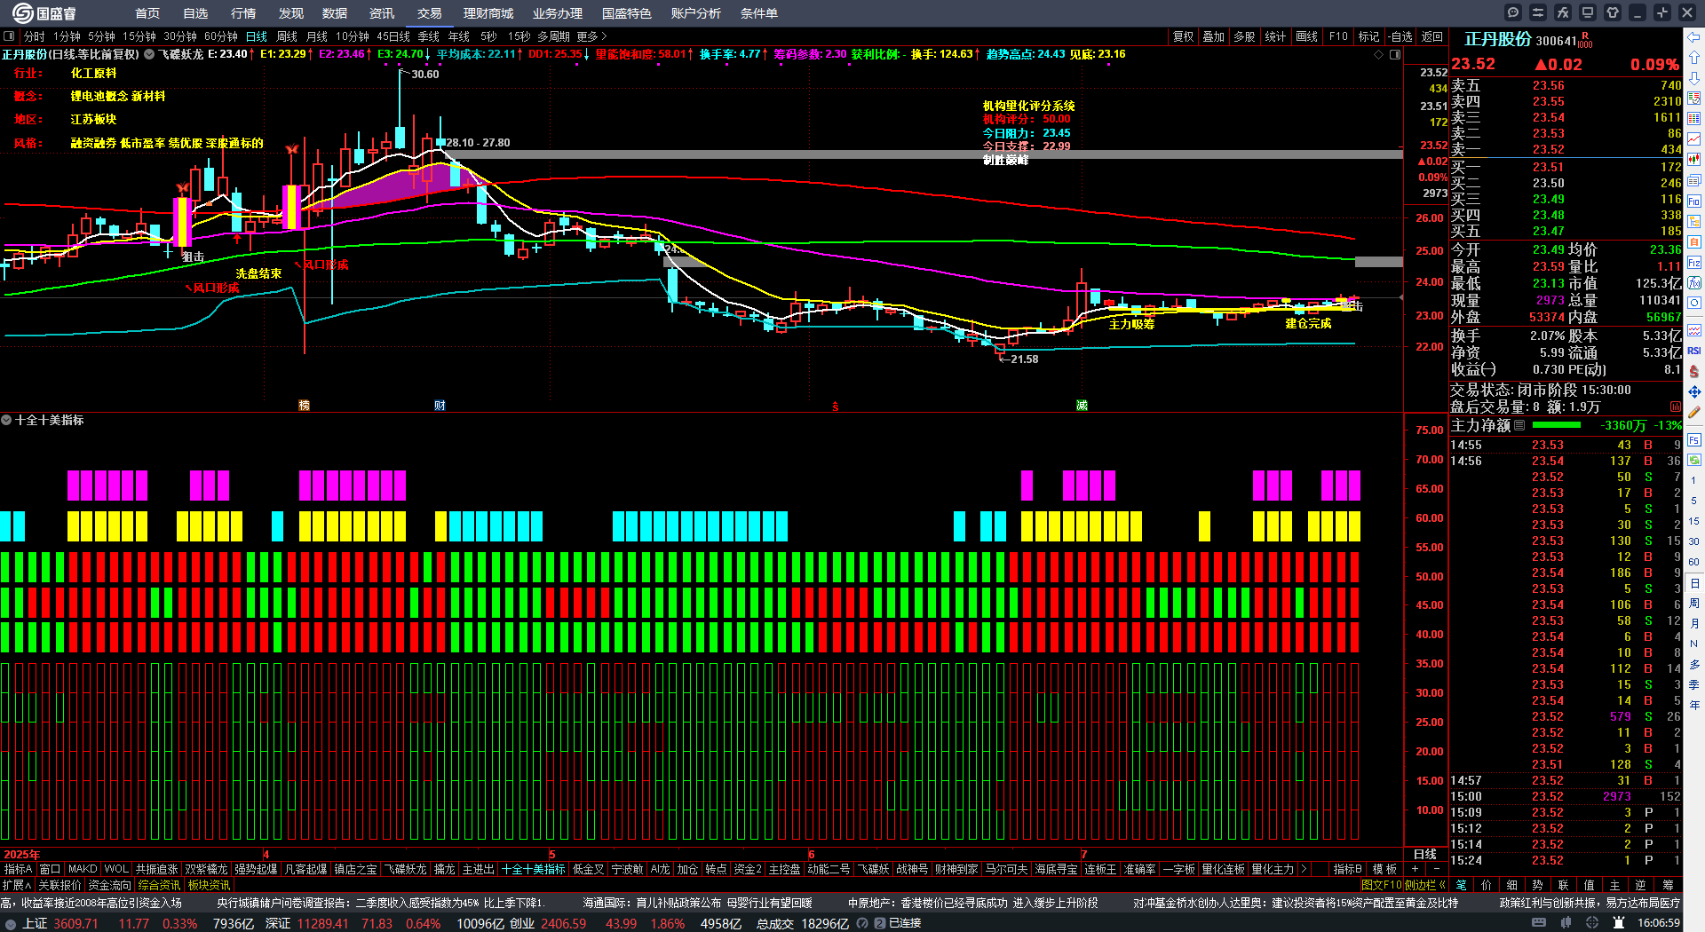Toggle the 1分钟 period

tap(67, 36)
